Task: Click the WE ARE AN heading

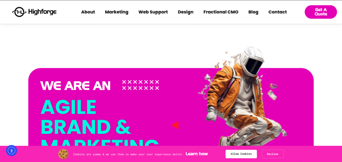Action: [x=75, y=85]
